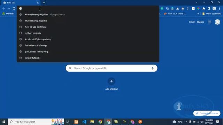
Task: Choose suggestion 'khatu shyam ji ki jai ho'
Action: [x=88, y=15]
